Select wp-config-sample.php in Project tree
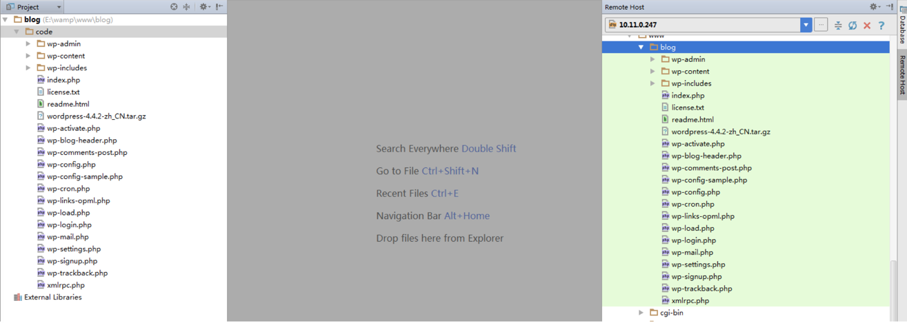Screen dimensions: 907x323 pos(85,176)
